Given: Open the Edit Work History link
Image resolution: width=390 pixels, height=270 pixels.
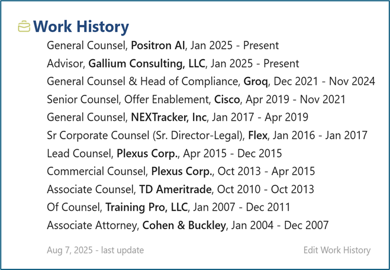Looking at the screenshot, I should (x=337, y=250).
